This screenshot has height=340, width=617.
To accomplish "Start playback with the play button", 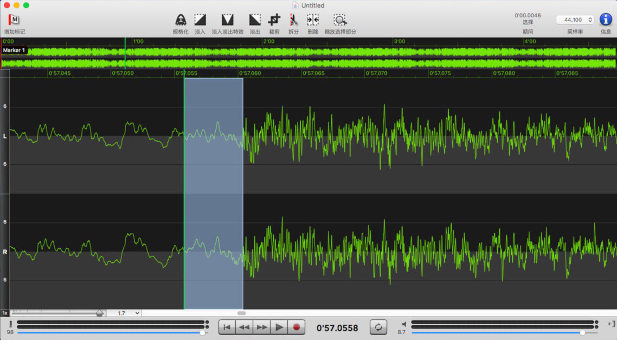I will coord(279,328).
